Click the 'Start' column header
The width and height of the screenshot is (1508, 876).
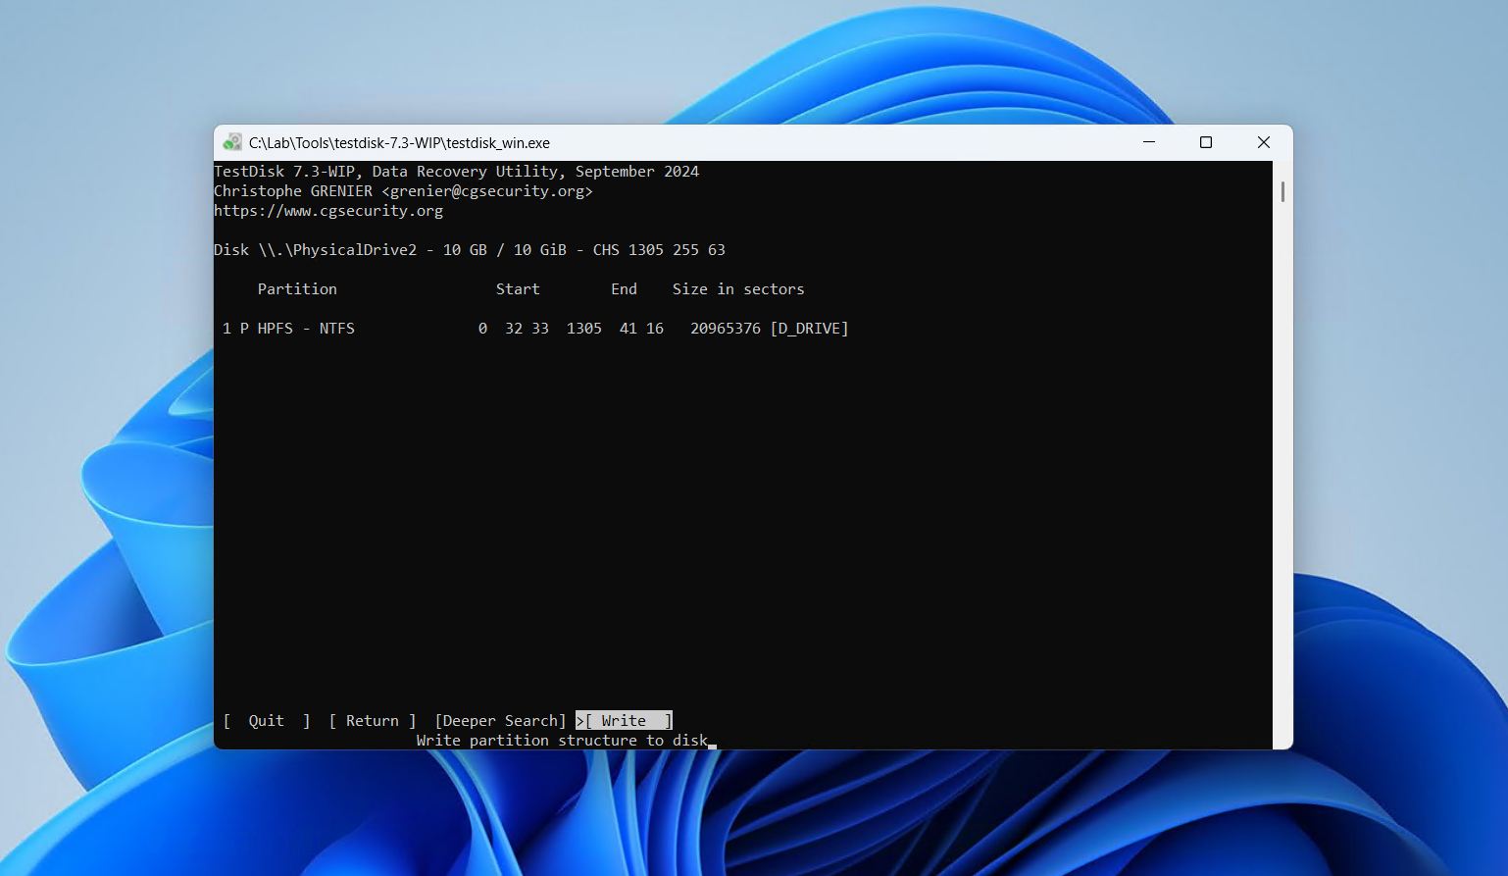tap(518, 289)
